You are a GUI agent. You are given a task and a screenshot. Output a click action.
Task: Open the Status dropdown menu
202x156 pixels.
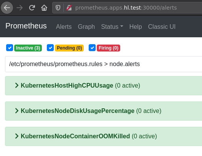(112, 27)
